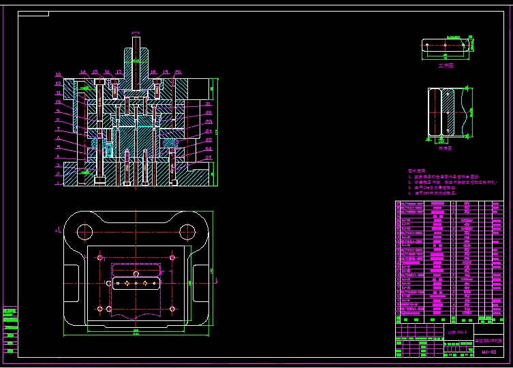Select part callout number 3 on left side
The width and height of the screenshot is (513, 368).
tap(58, 165)
